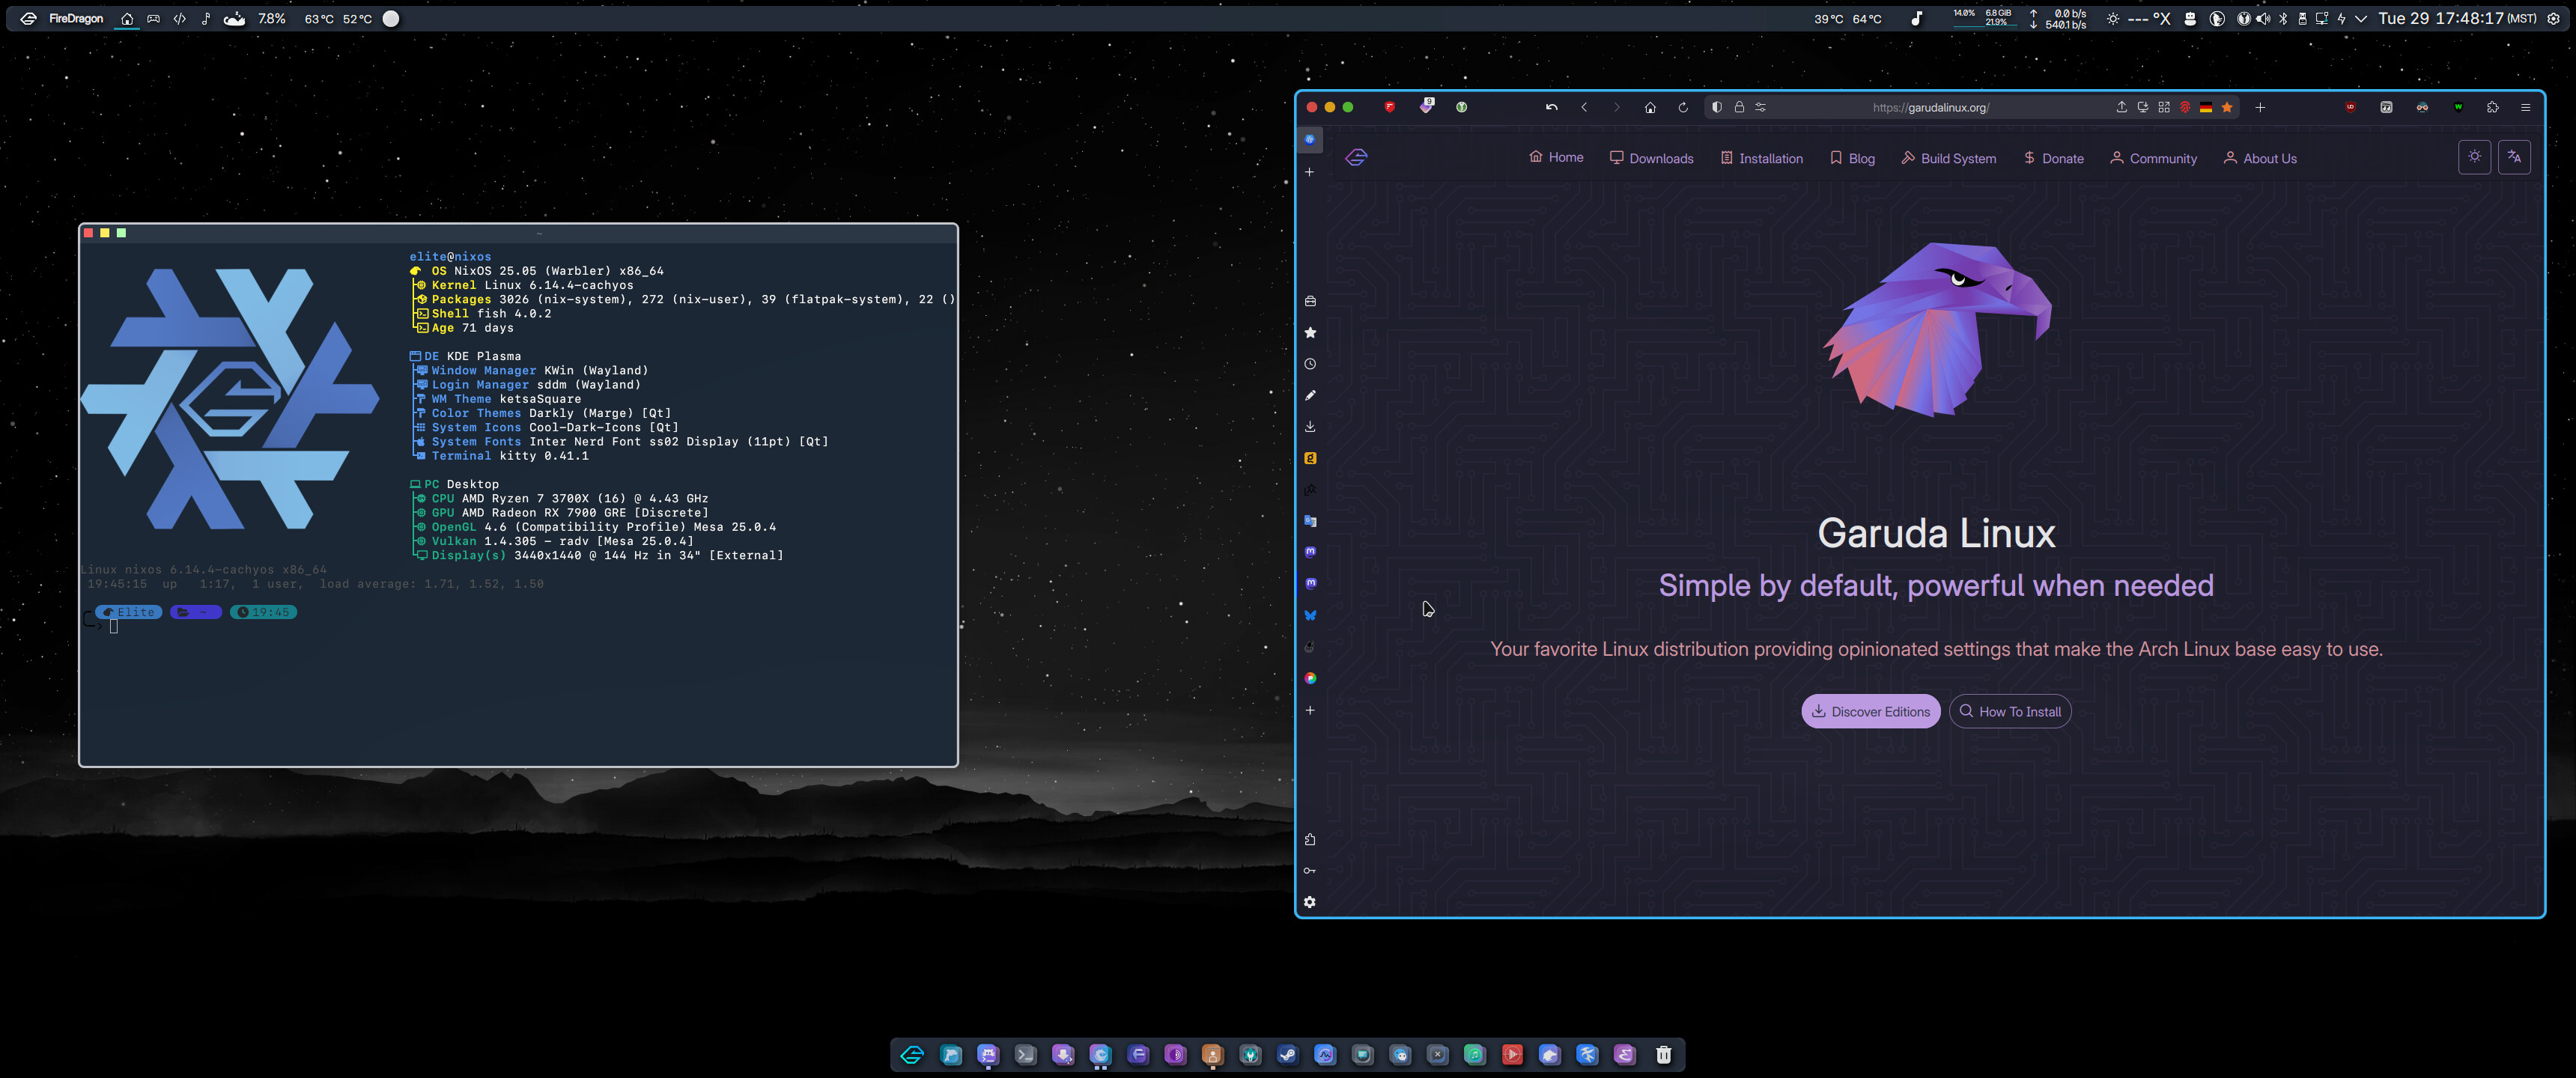Viewport: 2576px width, 1078px height.
Task: Go to the browser home page icon
Action: tap(1650, 107)
